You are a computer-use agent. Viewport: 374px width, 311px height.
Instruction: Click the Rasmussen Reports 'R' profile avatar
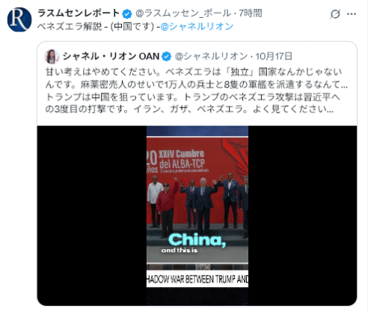(19, 19)
